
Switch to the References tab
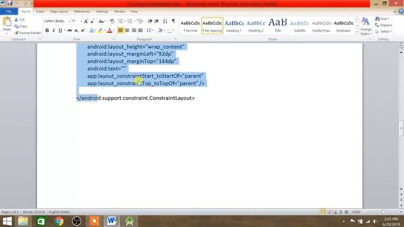[82, 11]
